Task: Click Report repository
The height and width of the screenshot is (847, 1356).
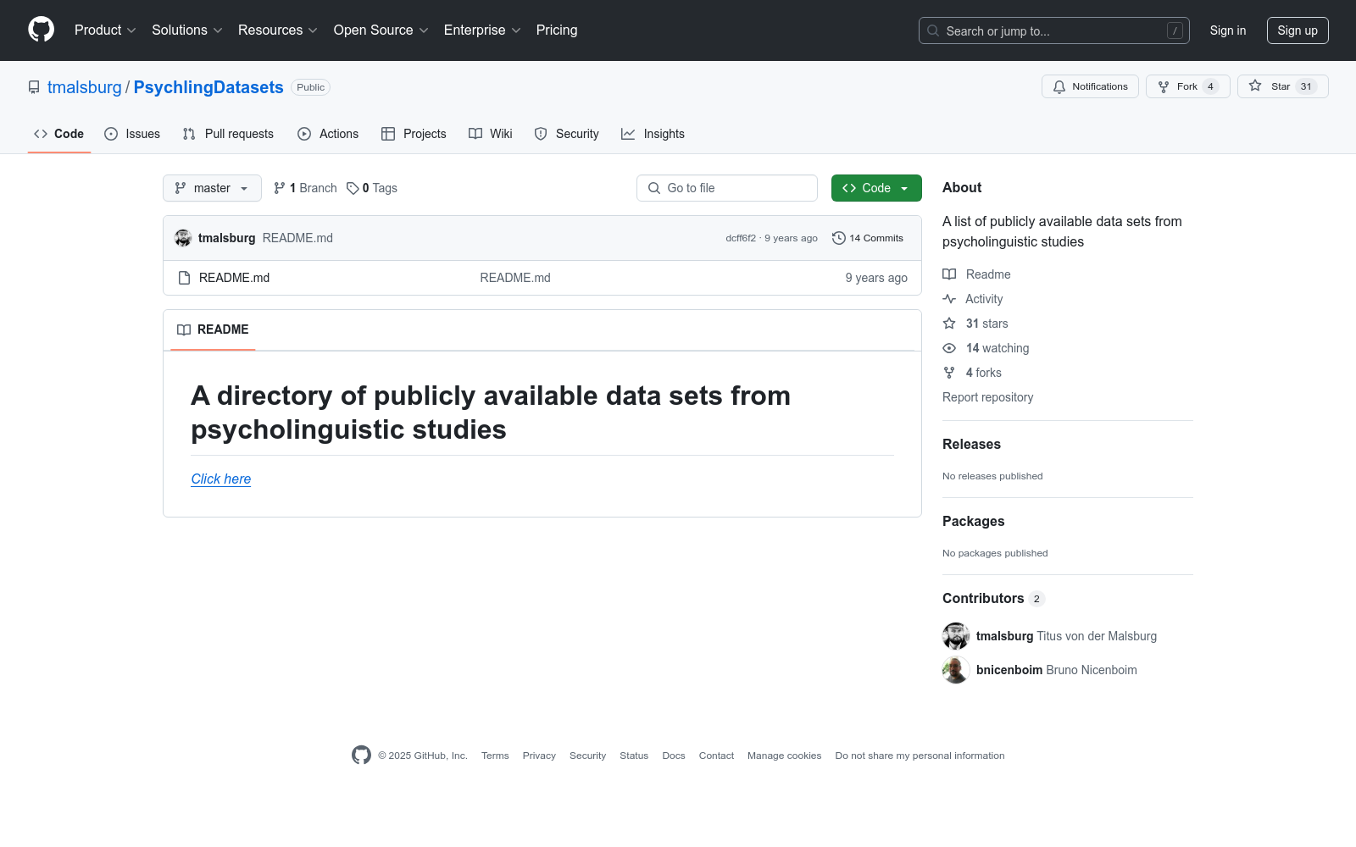Action: tap(987, 397)
